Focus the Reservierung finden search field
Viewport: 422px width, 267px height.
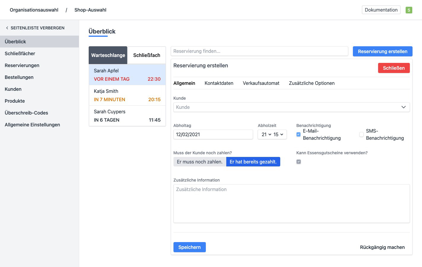click(x=259, y=51)
